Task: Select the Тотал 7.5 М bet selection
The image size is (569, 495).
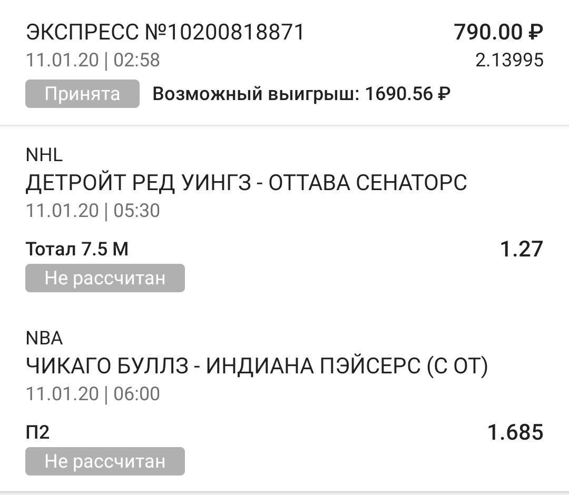Action: coord(77,249)
